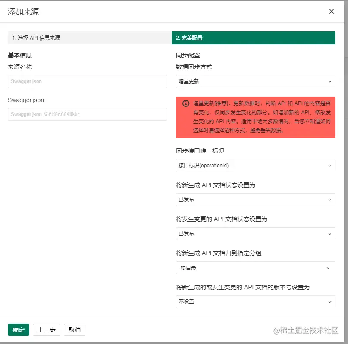Viewport: 348px width, 344px height.
Task: Open the version number dropdown showing 不设置
Action: [255, 302]
